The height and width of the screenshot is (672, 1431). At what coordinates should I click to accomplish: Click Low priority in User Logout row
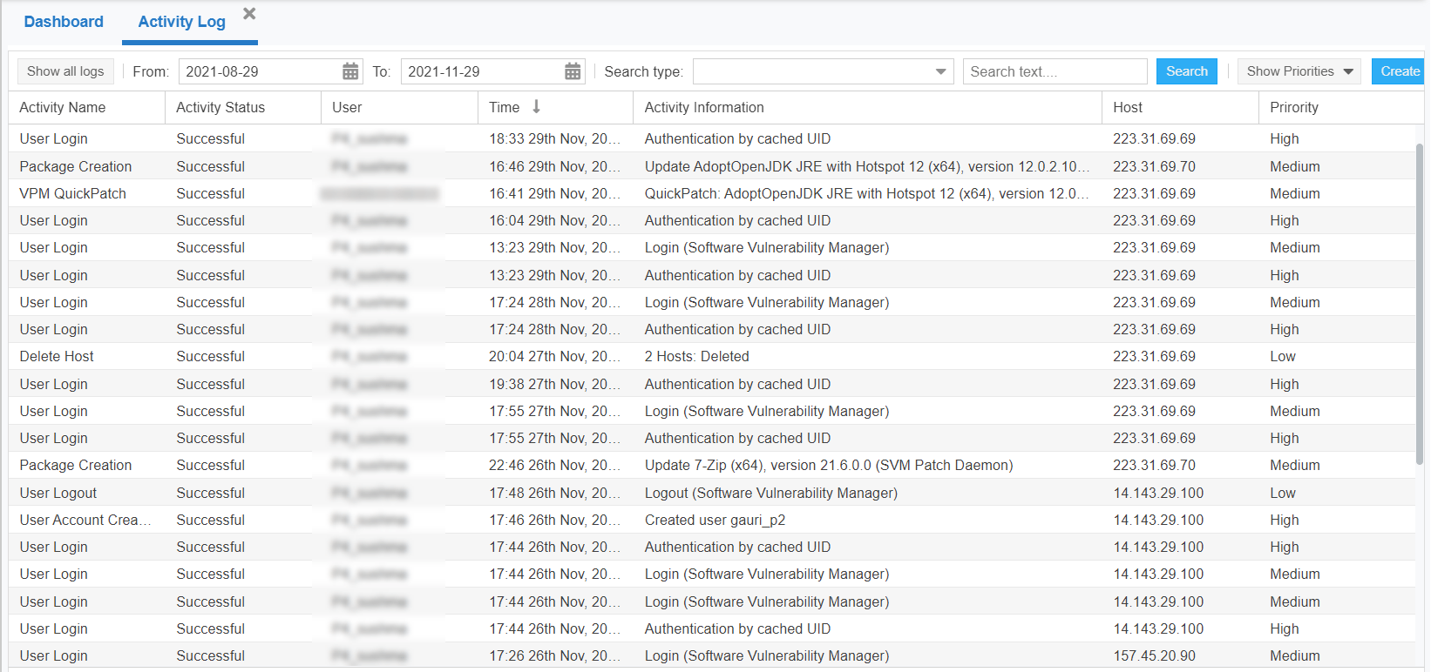pos(1283,493)
